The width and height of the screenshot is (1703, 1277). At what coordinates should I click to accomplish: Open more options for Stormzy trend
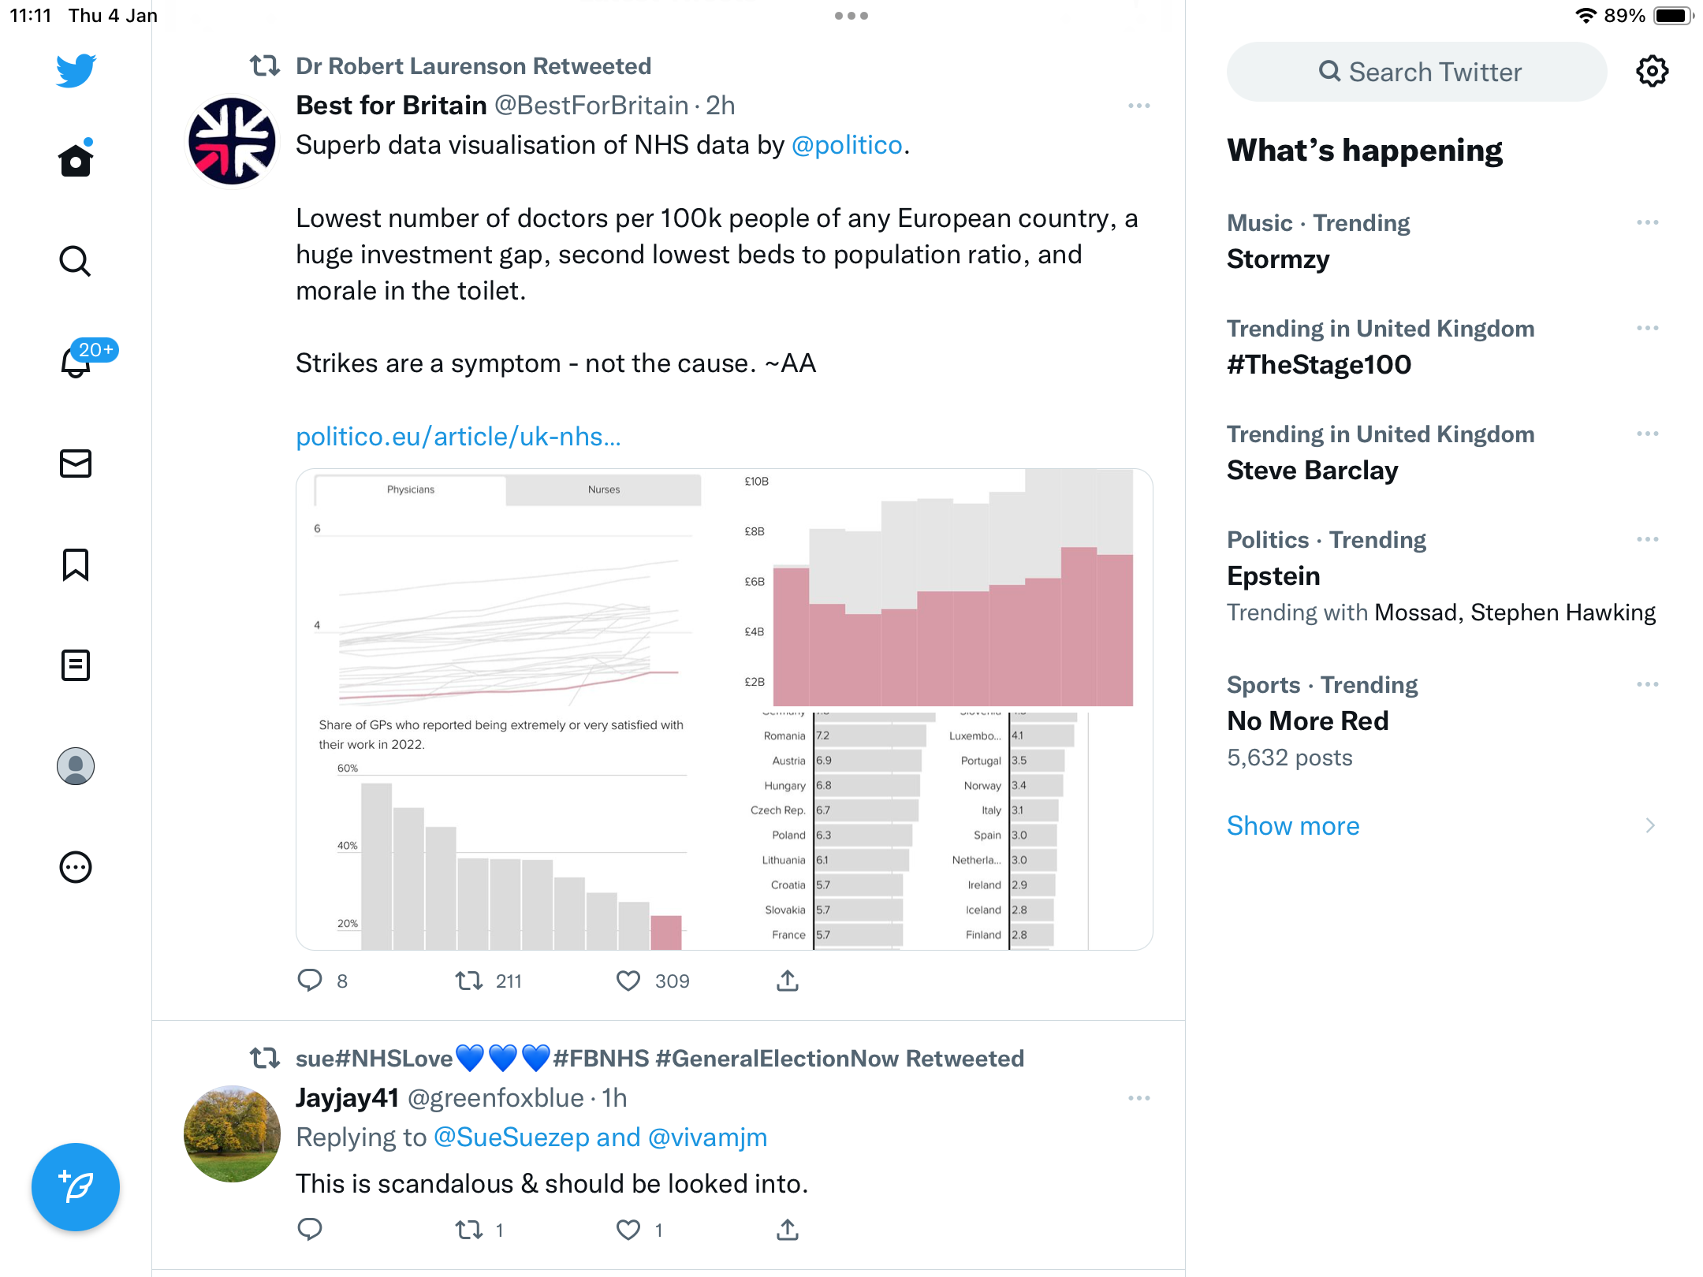[1647, 223]
